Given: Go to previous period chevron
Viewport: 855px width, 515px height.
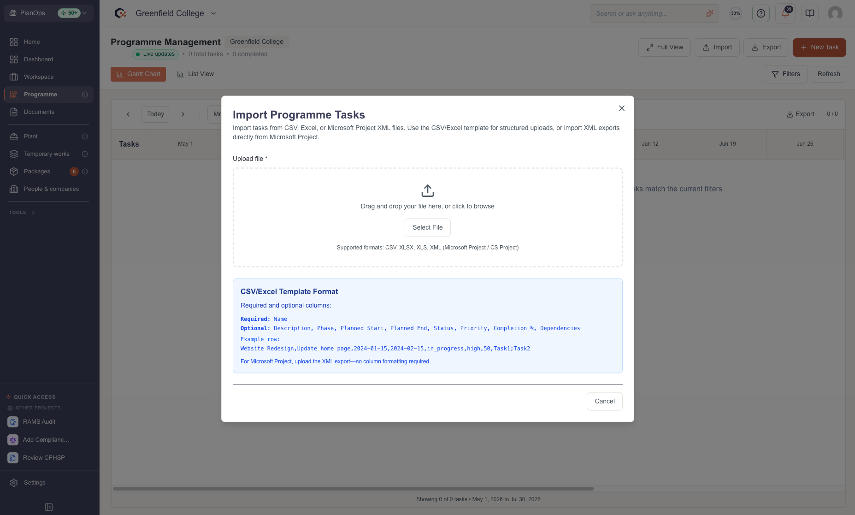Looking at the screenshot, I should pos(128,114).
